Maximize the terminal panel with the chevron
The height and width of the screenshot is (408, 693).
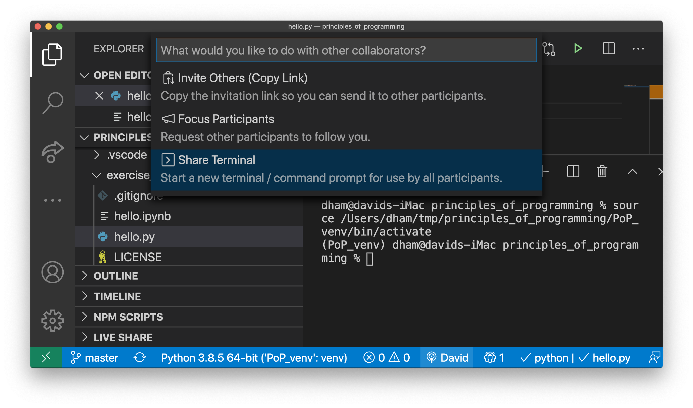(633, 172)
